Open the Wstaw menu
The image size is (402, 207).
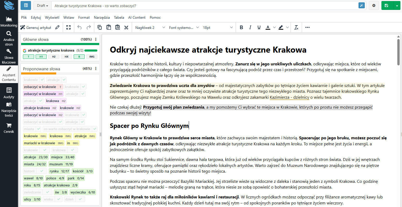tap(69, 17)
